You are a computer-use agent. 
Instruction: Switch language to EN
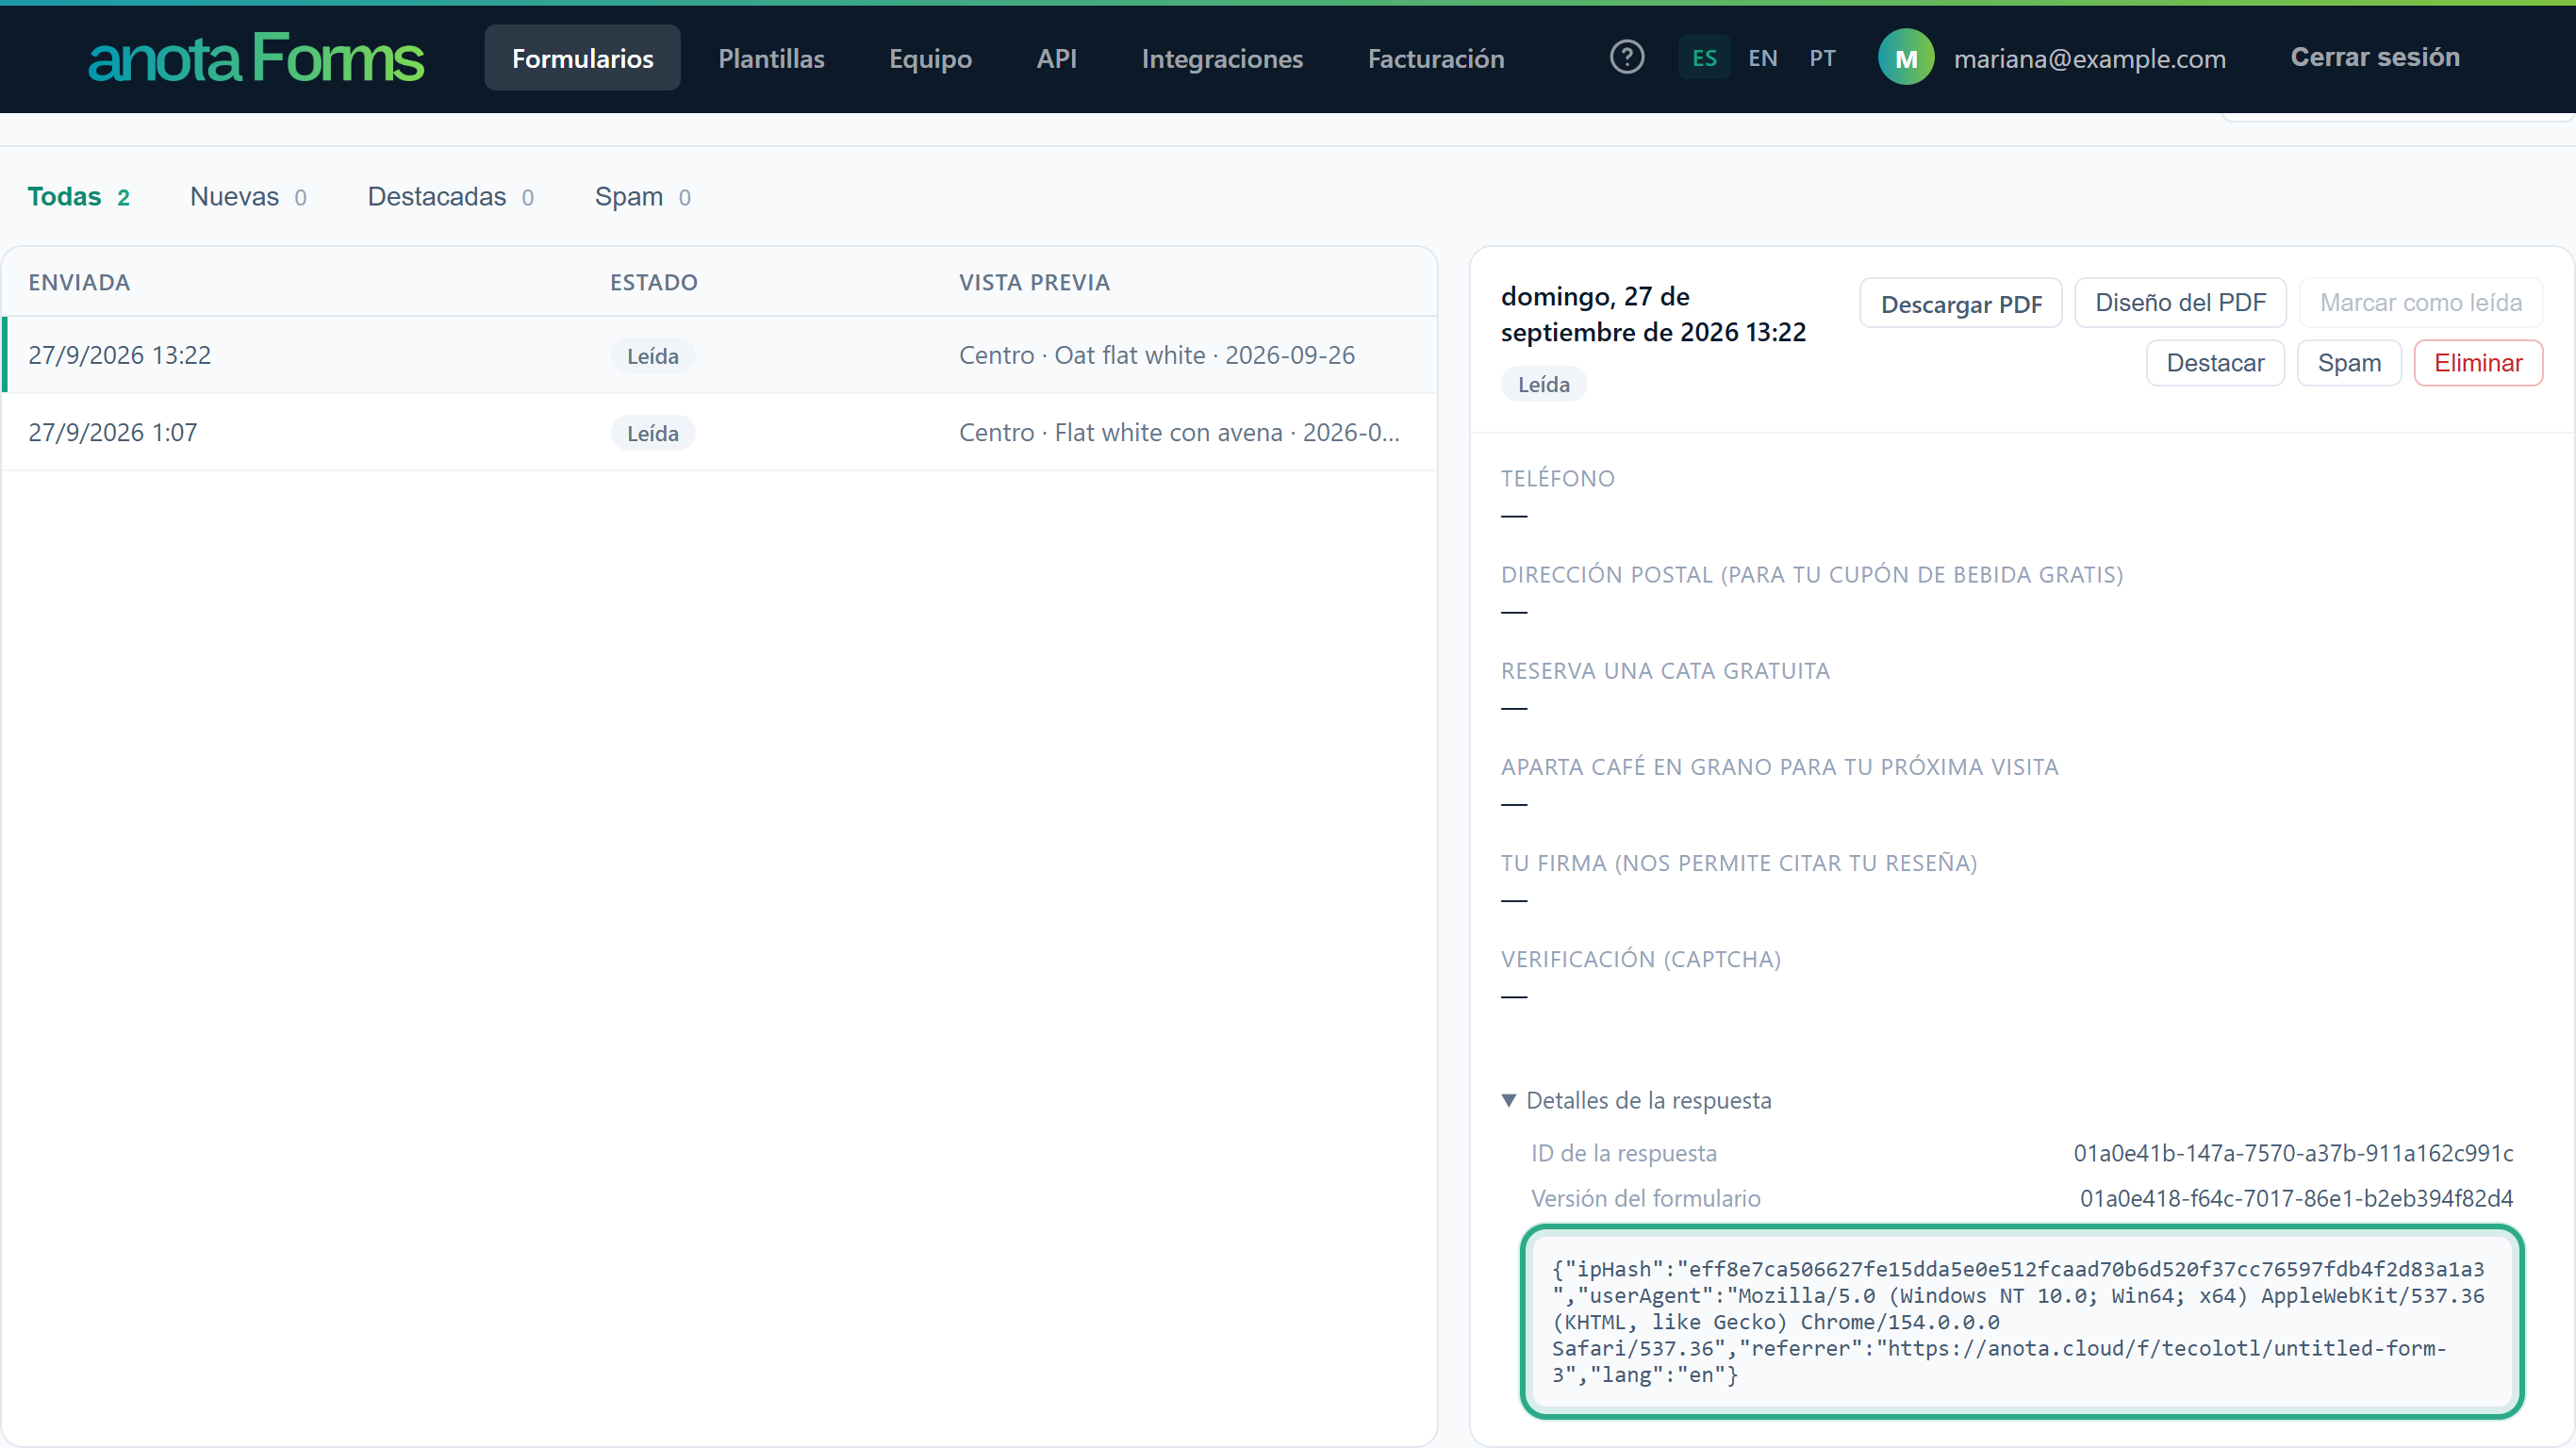[x=1763, y=58]
